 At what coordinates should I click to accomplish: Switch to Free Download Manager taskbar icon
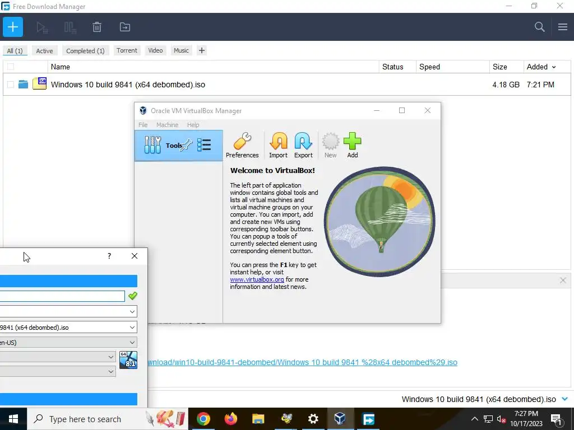coord(368,419)
